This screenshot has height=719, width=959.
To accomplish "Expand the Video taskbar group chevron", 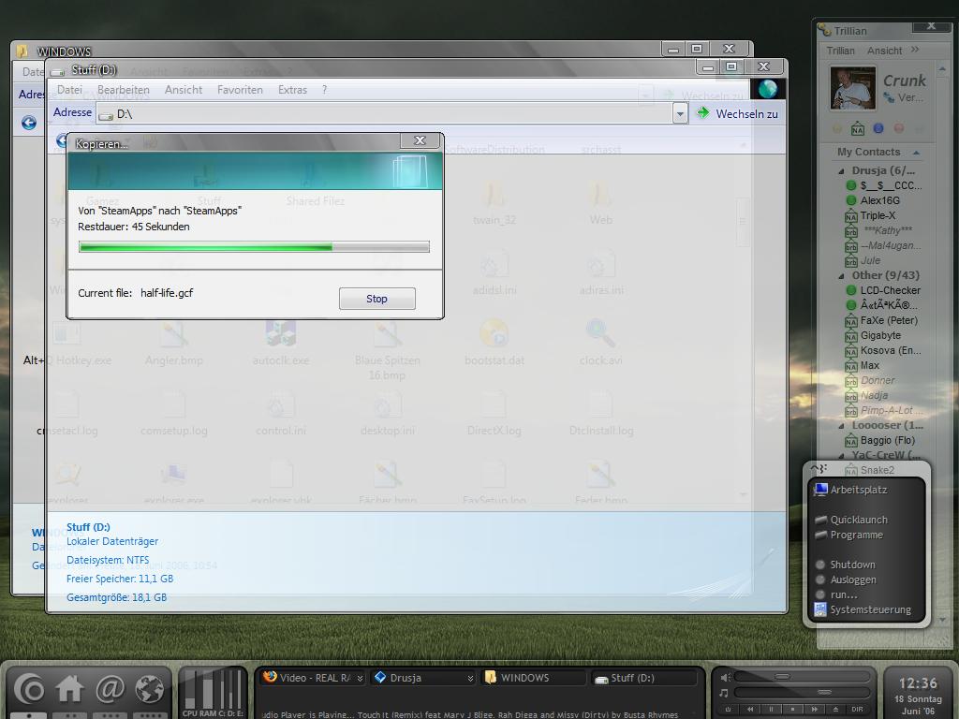I will [x=361, y=678].
